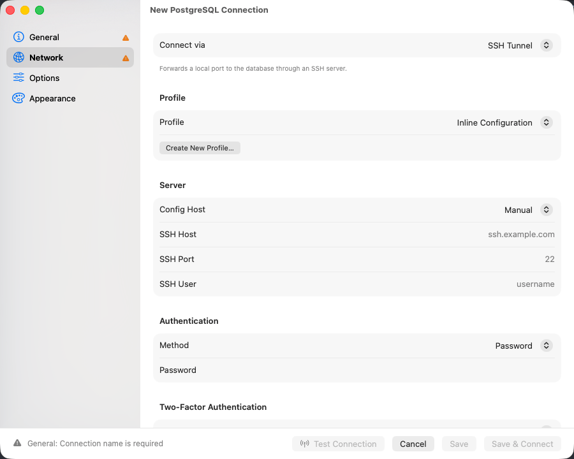The height and width of the screenshot is (459, 574).
Task: Click the SSH User input field
Action: tap(357, 284)
